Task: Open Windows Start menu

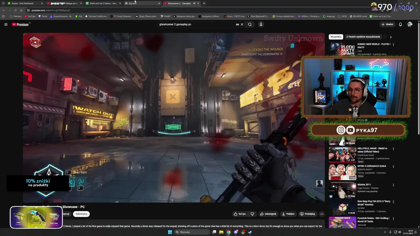Action: pyautogui.click(x=170, y=232)
